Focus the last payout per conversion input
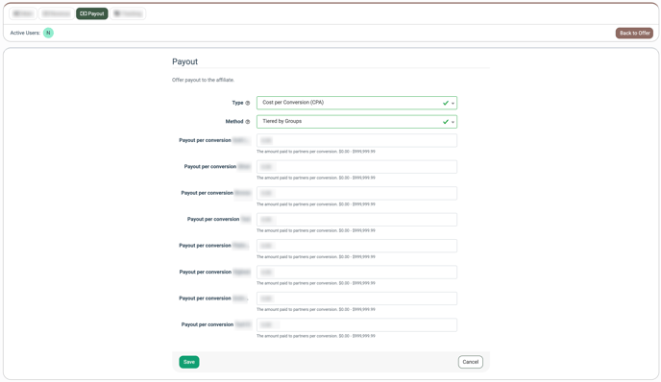The height and width of the screenshot is (382, 661). [x=356, y=324]
